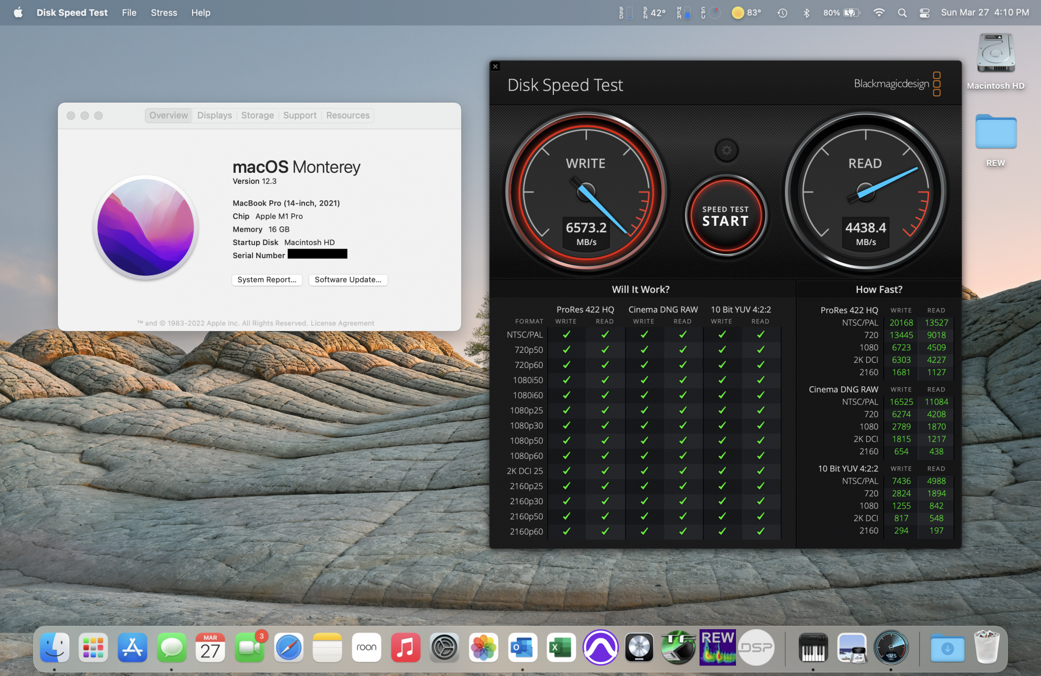
Task: Open the License Agreement link
Action: click(x=342, y=323)
